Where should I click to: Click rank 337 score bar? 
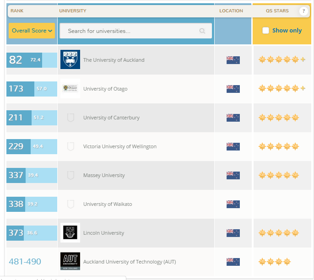click(x=32, y=175)
